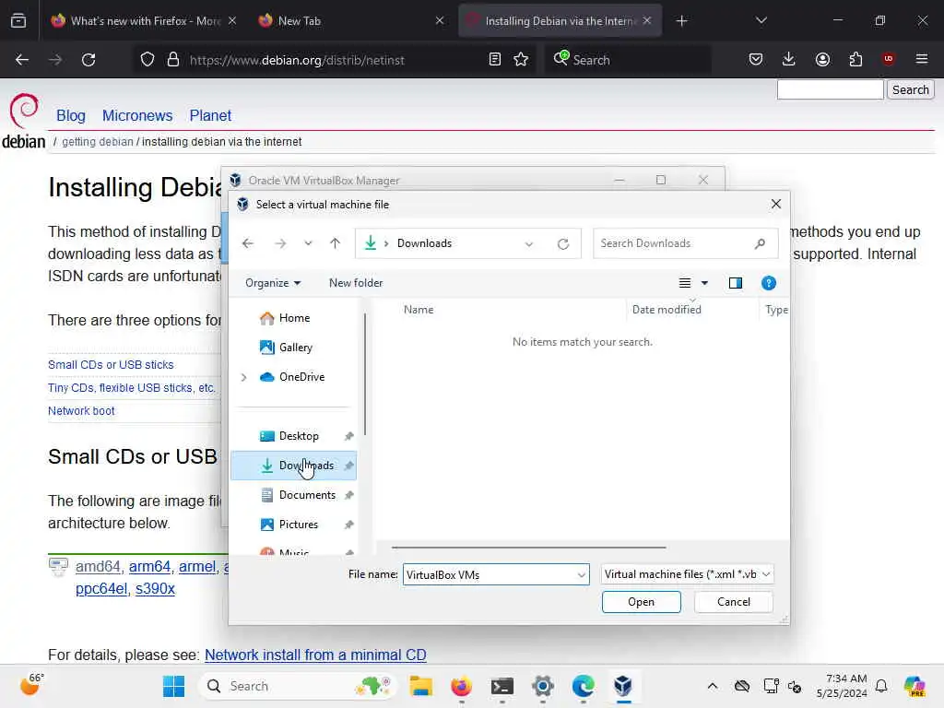Click the back arrow in the file dialog

coord(247,243)
